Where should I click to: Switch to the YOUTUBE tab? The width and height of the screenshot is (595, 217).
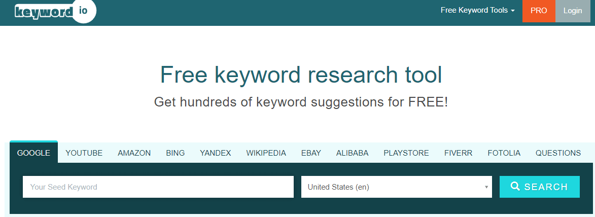(84, 153)
